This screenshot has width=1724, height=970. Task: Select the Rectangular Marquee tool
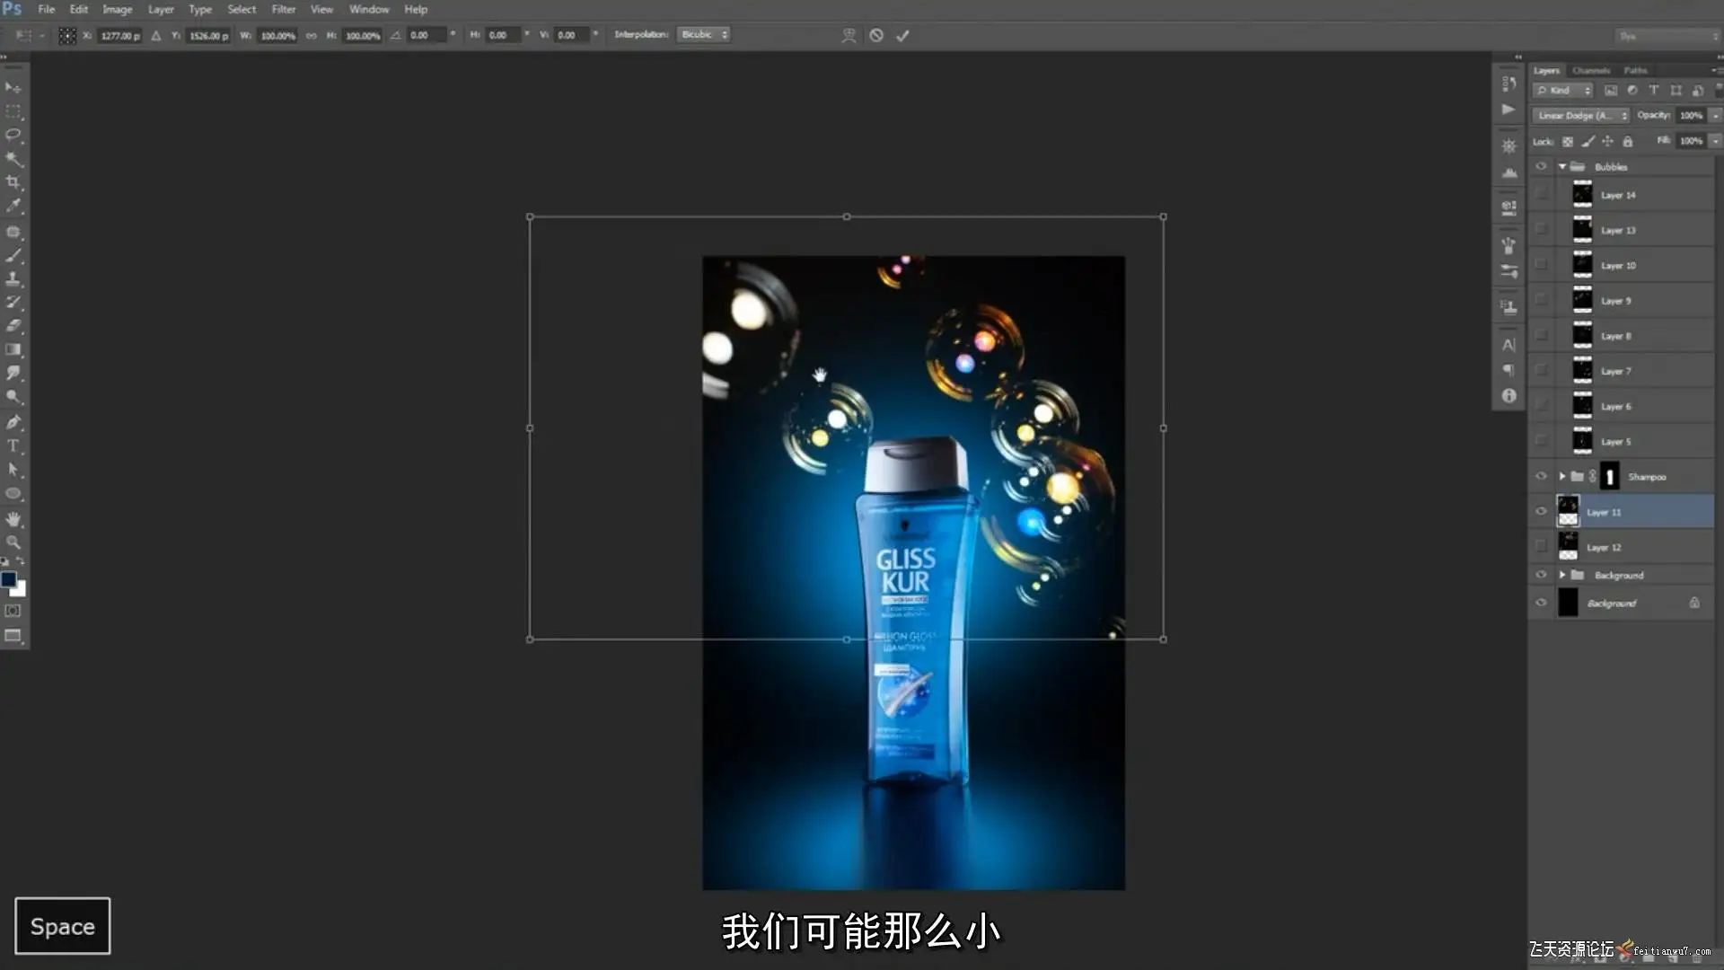click(x=13, y=111)
